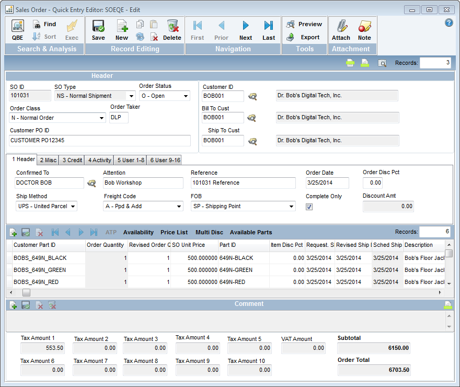Open the QBE search tool
This screenshot has height=387, width=460.
[18, 30]
